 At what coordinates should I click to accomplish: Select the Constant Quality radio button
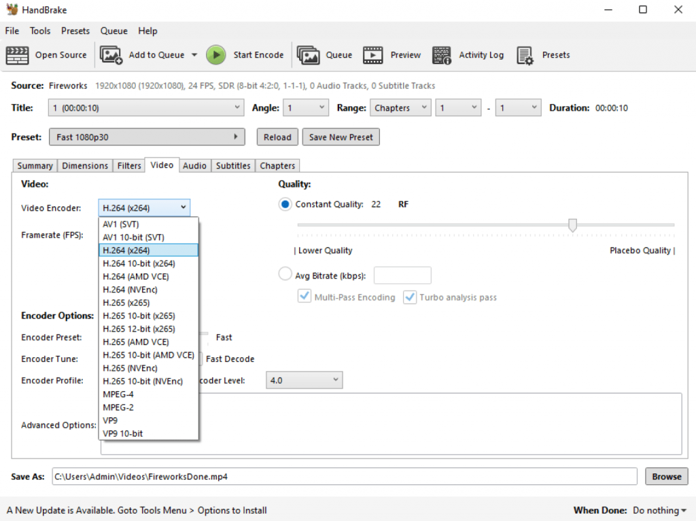[285, 204]
